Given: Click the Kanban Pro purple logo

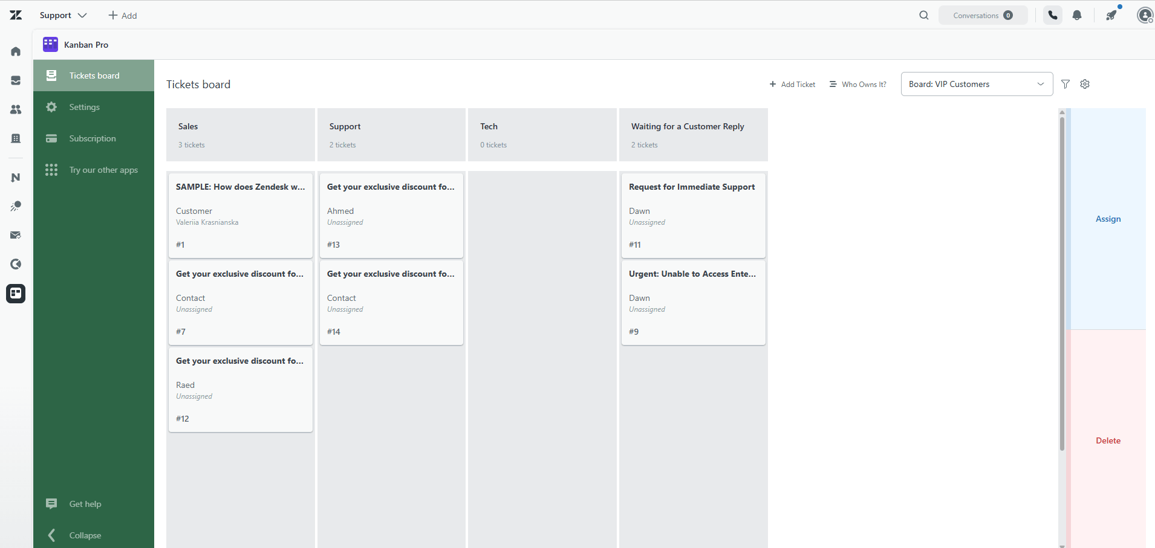Looking at the screenshot, I should [50, 44].
